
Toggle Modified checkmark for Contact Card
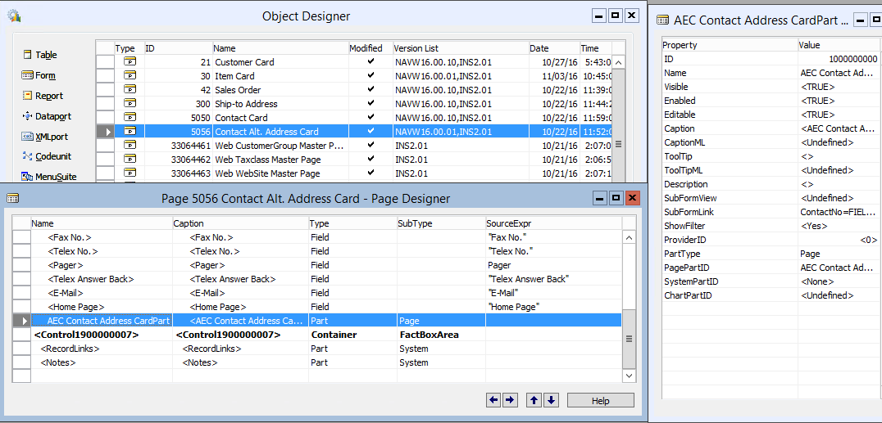pos(371,118)
